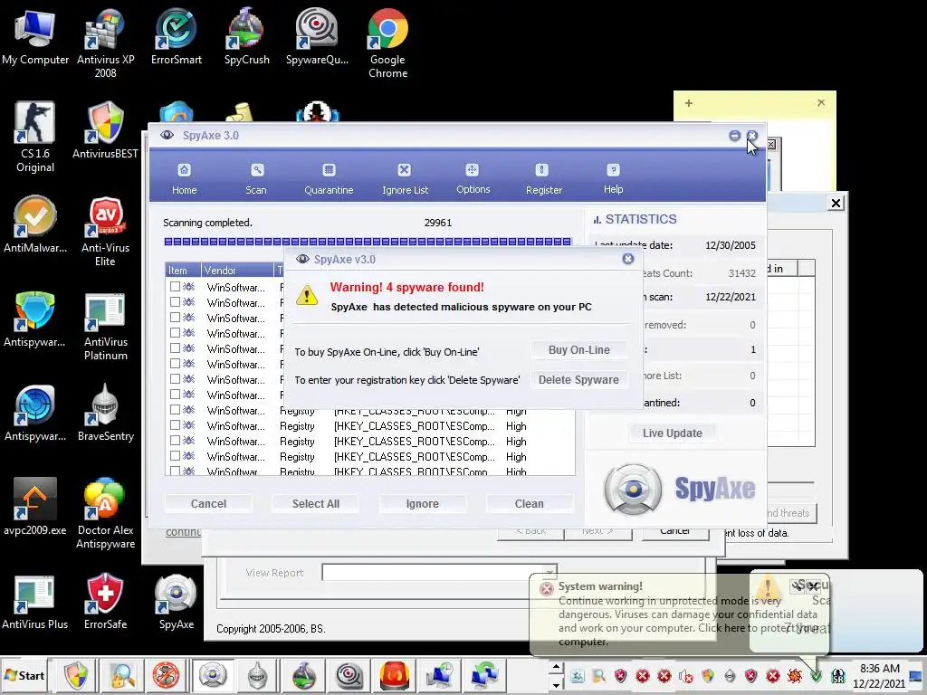Open SpyAxe Options

point(473,180)
